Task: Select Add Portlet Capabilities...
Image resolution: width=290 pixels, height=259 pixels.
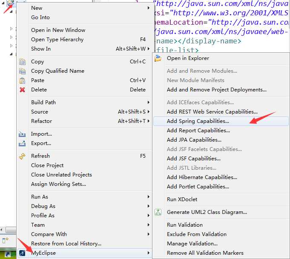Action: pos(221,187)
